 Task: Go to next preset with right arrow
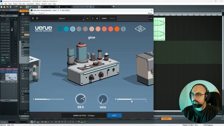tap(37, 18)
